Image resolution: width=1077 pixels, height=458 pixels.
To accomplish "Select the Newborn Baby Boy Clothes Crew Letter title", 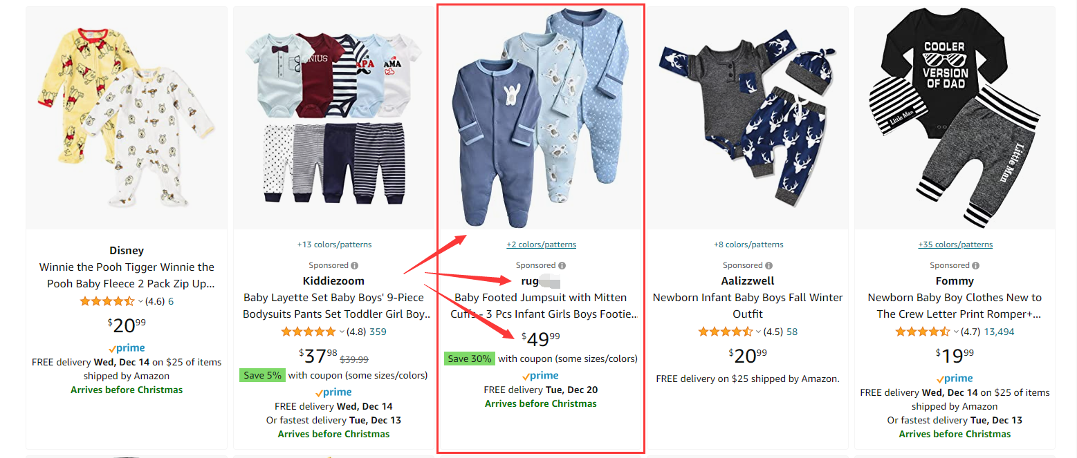I will (x=955, y=306).
